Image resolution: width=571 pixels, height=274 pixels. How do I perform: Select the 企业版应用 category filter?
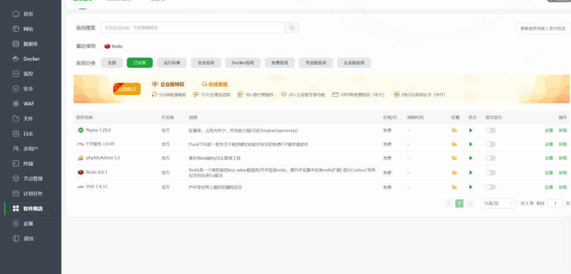[x=354, y=62]
